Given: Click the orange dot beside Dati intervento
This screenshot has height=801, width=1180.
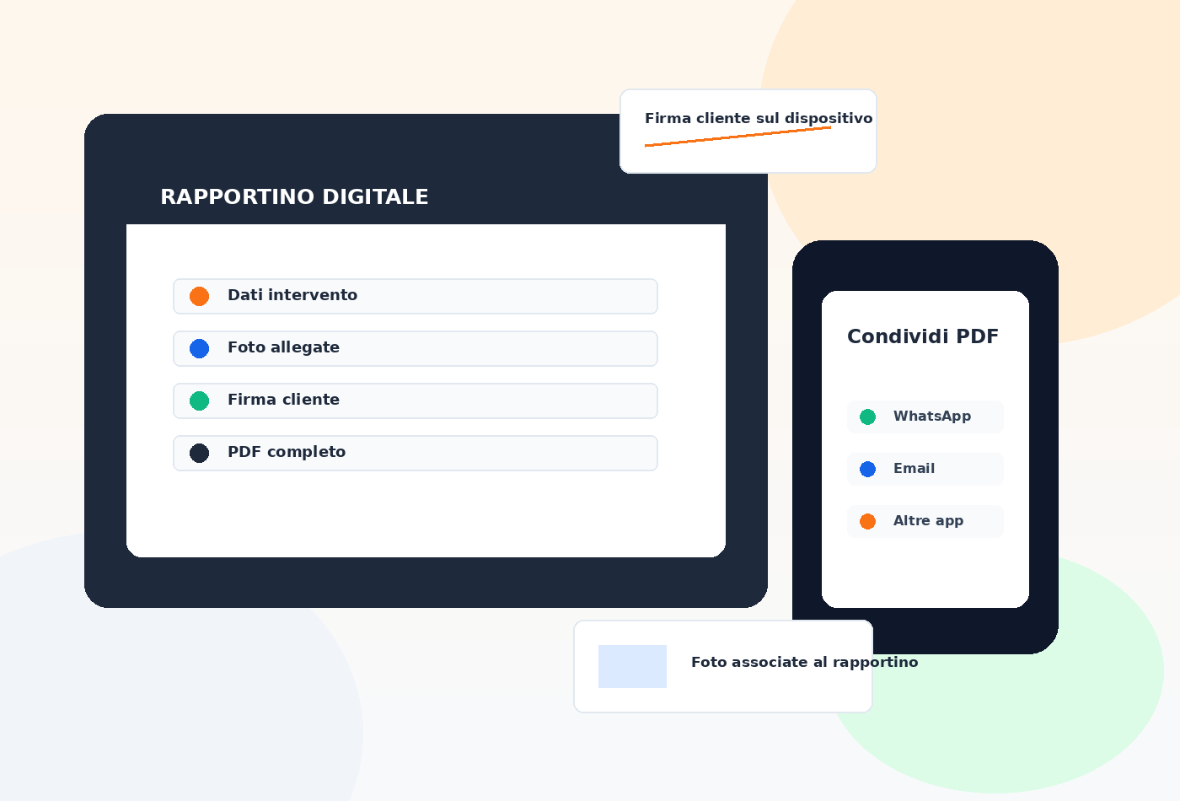Looking at the screenshot, I should [x=199, y=296].
